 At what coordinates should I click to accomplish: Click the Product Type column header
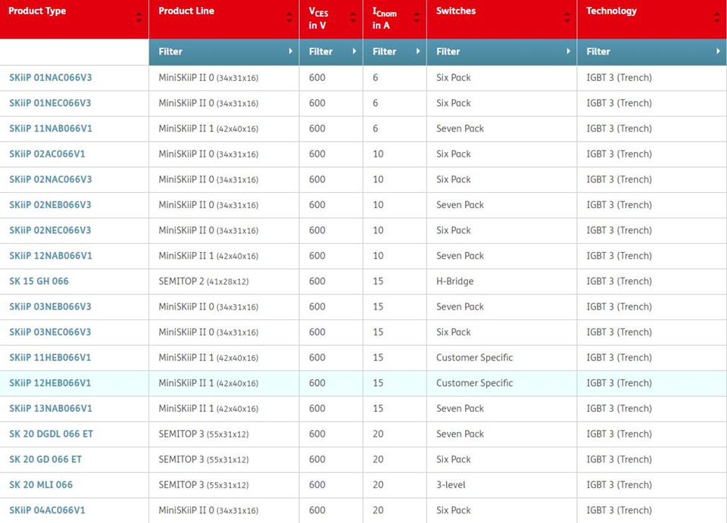pos(74,19)
